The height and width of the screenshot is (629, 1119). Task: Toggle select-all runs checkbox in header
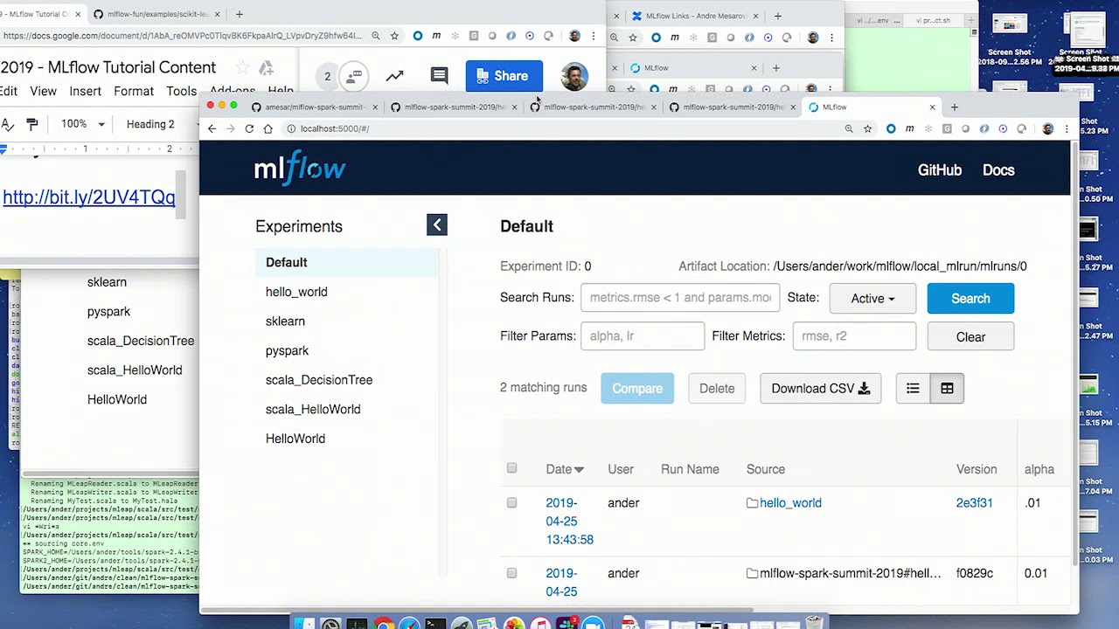(511, 468)
